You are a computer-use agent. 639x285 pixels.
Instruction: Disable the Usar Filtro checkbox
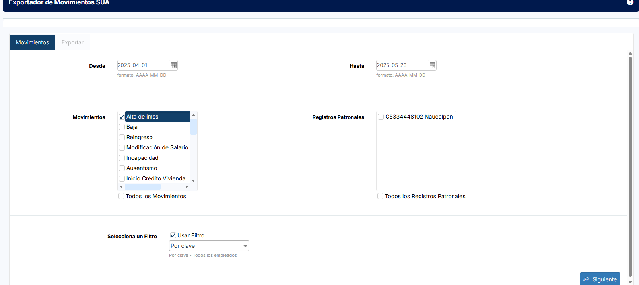click(173, 235)
